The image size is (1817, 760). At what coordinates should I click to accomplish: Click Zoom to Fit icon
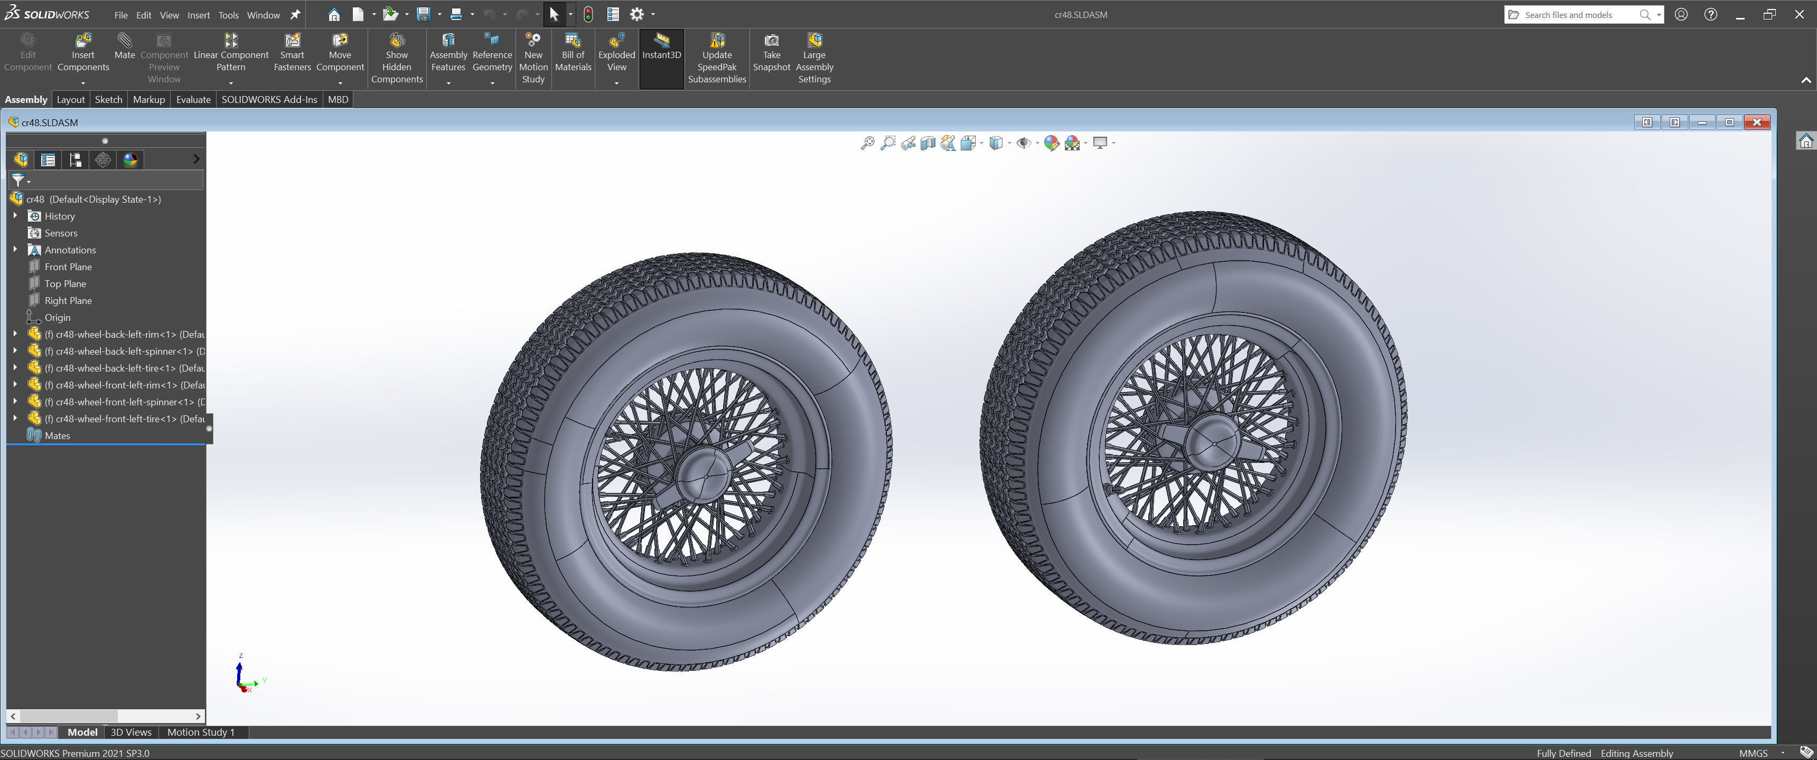[868, 143]
